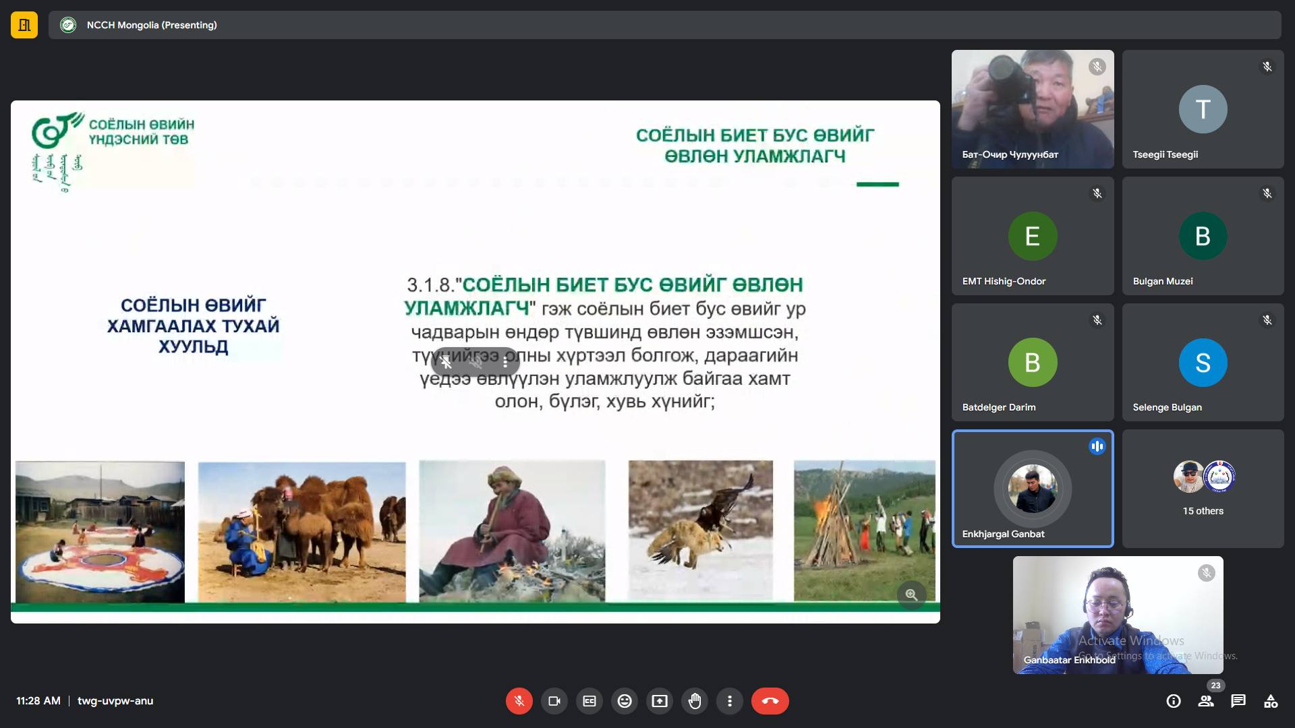Open overlay options on the presentation
The image size is (1295, 728).
tap(505, 362)
